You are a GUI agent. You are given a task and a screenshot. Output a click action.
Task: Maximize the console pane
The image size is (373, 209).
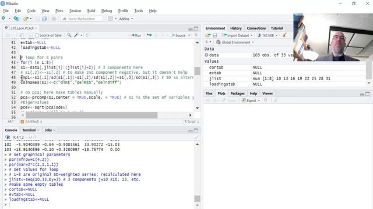coord(196,131)
